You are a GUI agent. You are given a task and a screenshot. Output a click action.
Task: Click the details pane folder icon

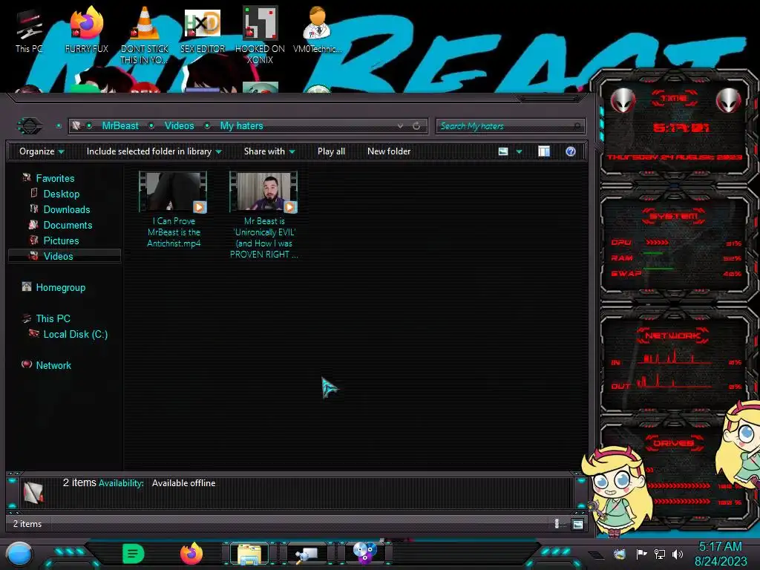(33, 492)
